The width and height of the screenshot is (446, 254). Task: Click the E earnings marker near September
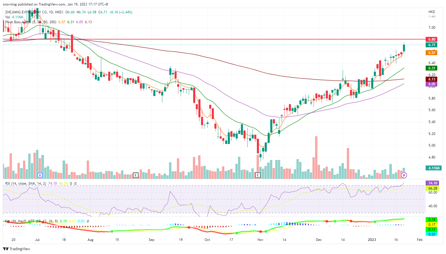[135, 175]
